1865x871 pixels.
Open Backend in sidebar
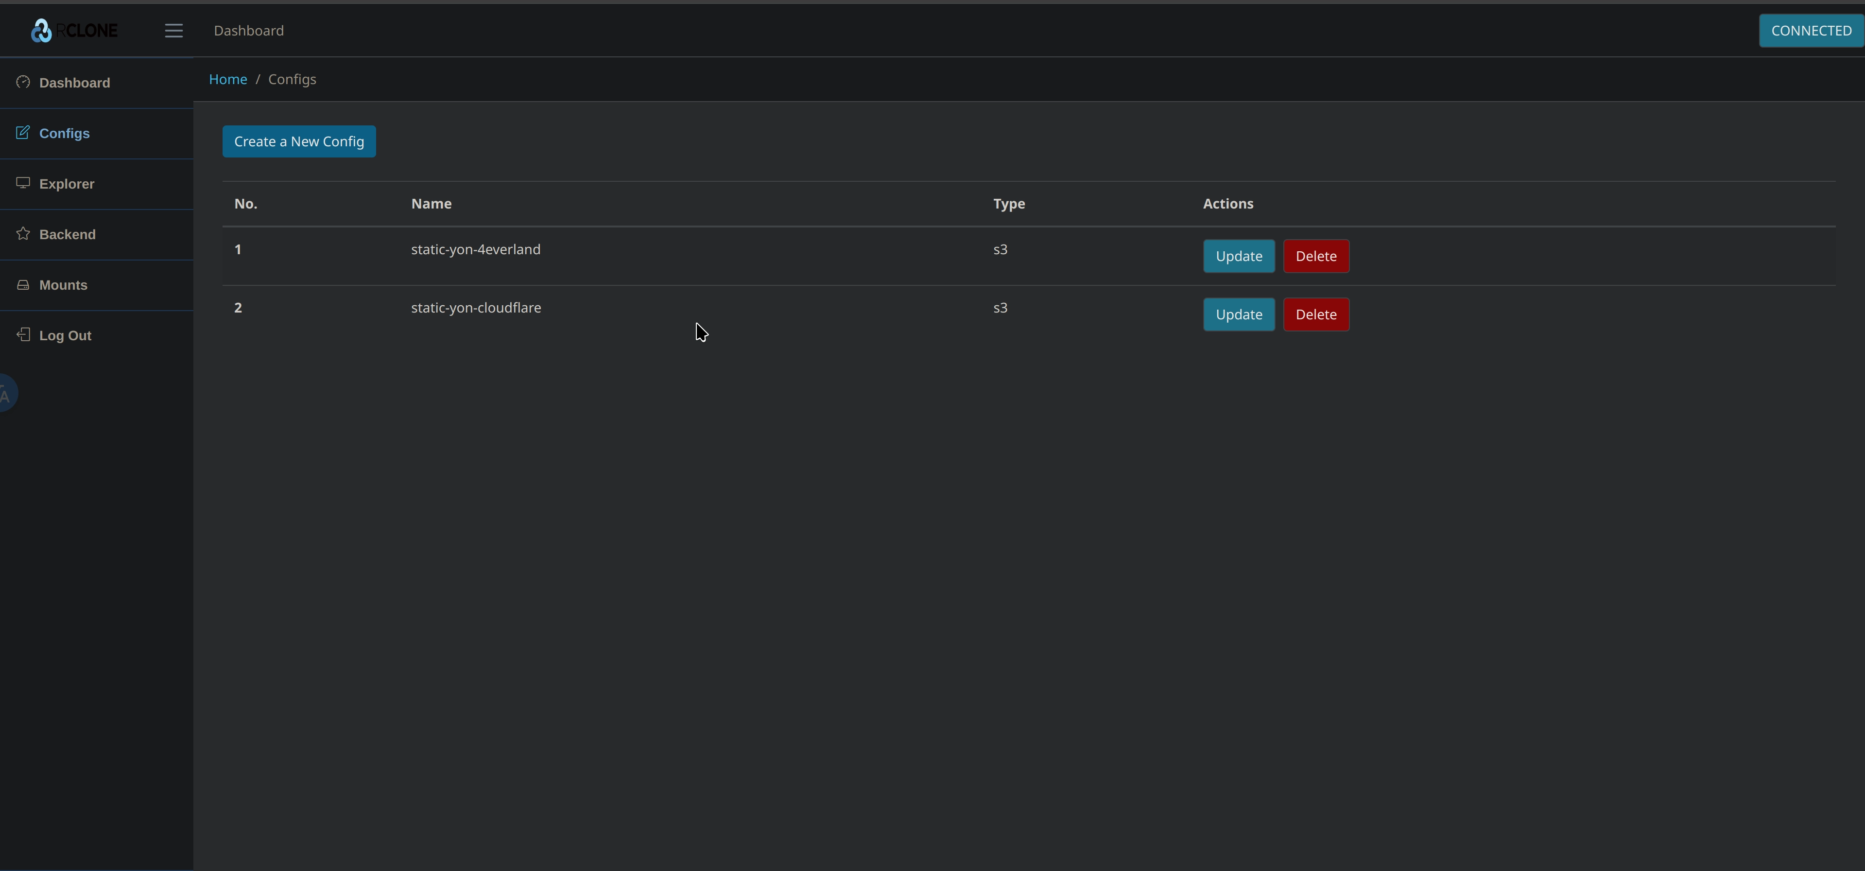96,235
